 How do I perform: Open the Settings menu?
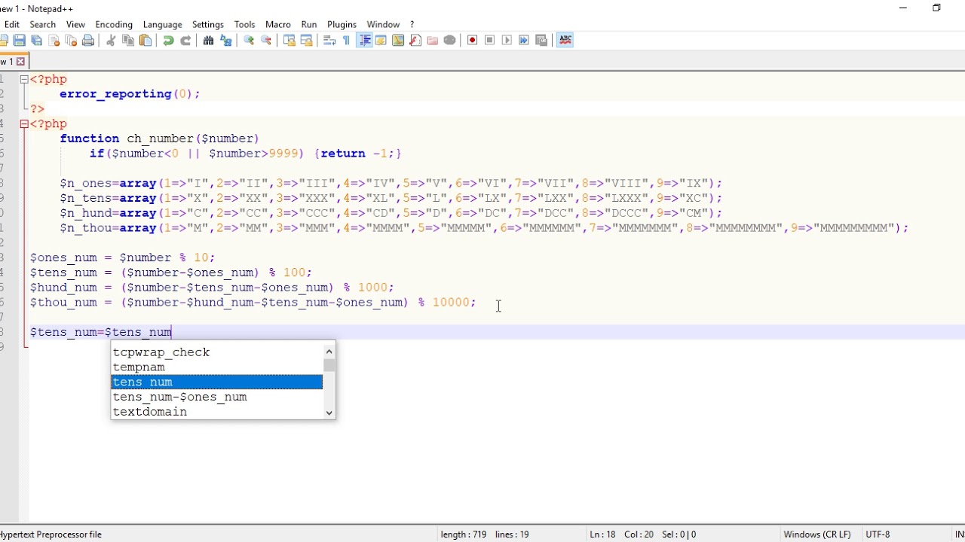[208, 24]
